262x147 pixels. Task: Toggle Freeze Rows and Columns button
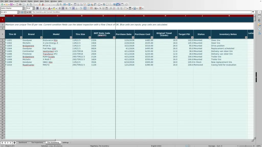118,5
